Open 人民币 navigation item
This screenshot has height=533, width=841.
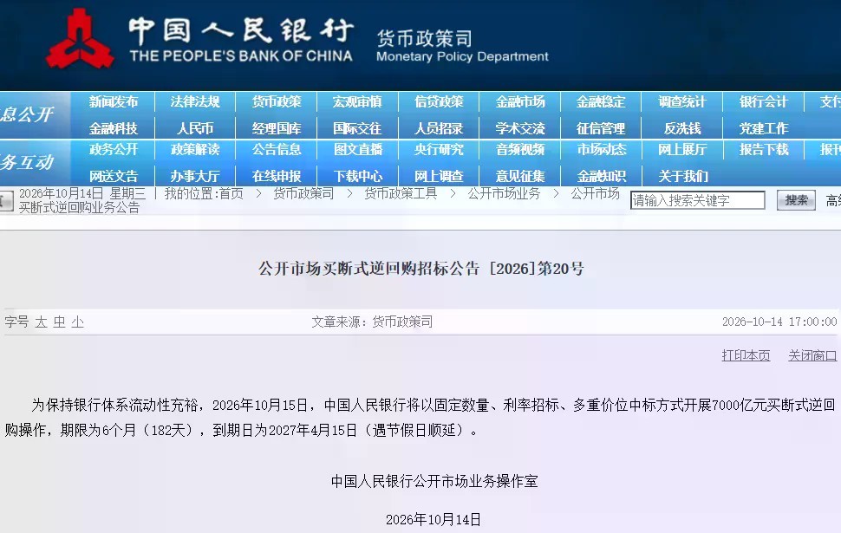[x=195, y=128]
